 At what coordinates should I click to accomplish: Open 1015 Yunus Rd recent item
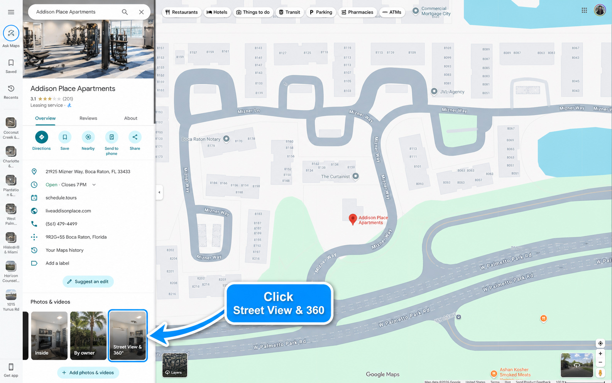11,300
